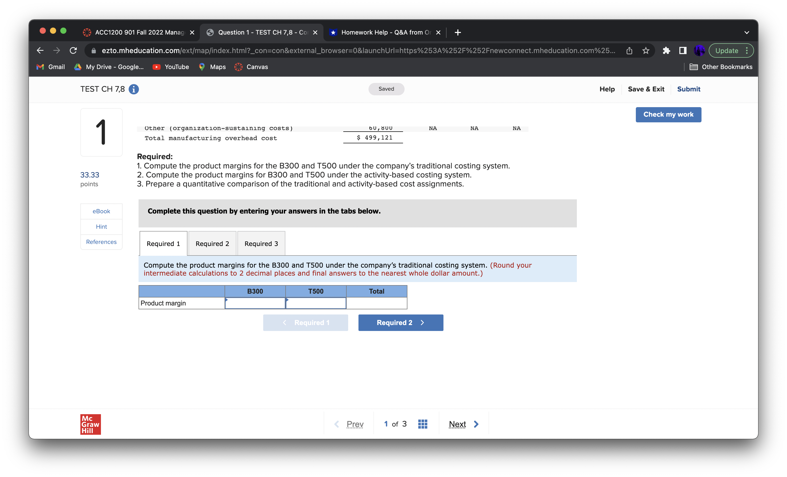Image resolution: width=787 pixels, height=477 pixels.
Task: Click the share page icon in address bar
Action: [629, 50]
